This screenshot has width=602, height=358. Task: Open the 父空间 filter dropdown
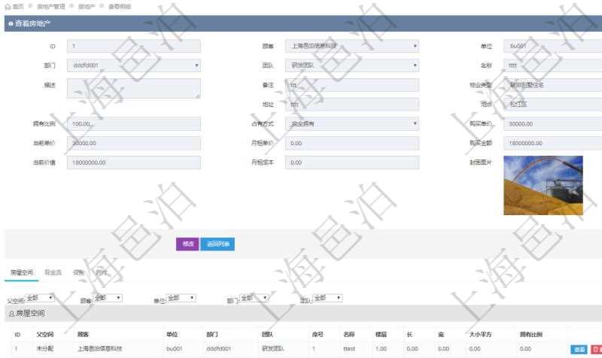pyautogui.click(x=41, y=298)
